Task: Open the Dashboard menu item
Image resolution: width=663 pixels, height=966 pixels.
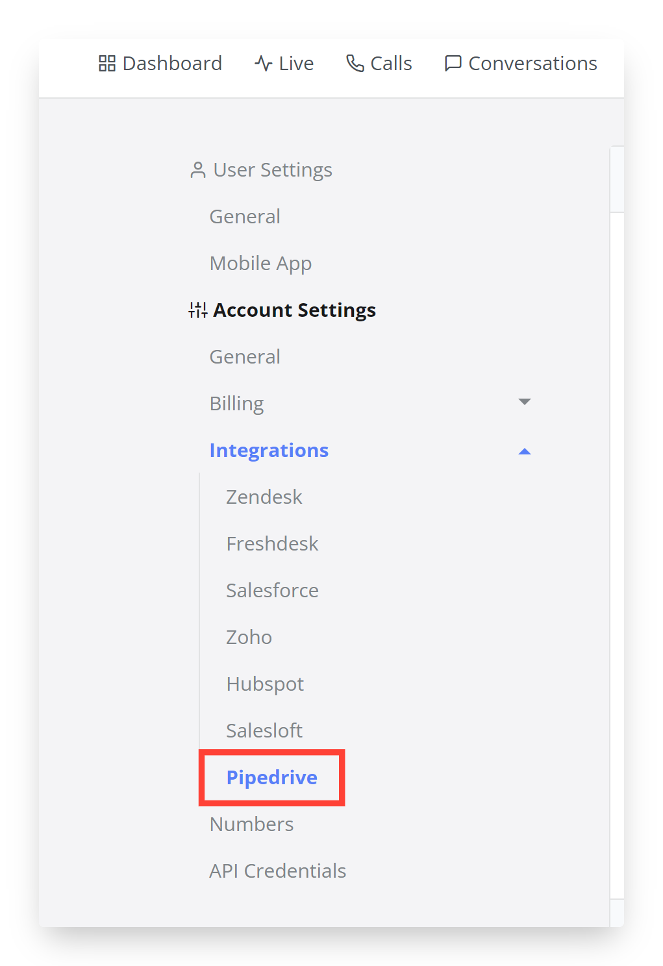Action: tap(171, 63)
